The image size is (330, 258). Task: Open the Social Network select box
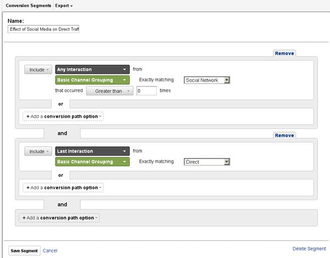click(x=207, y=80)
